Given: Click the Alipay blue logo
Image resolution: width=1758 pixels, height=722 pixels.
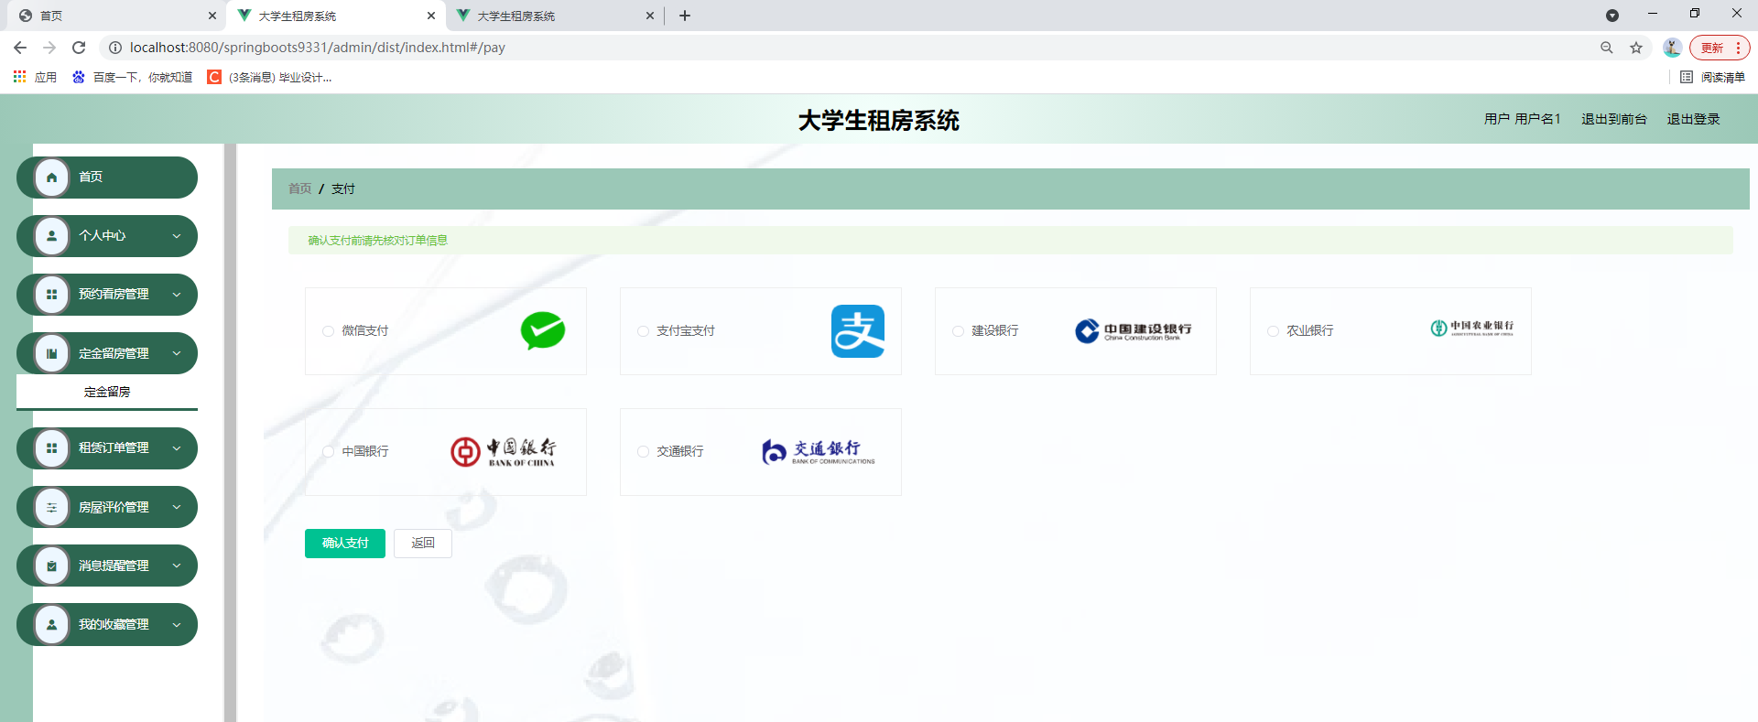Looking at the screenshot, I should (x=858, y=331).
